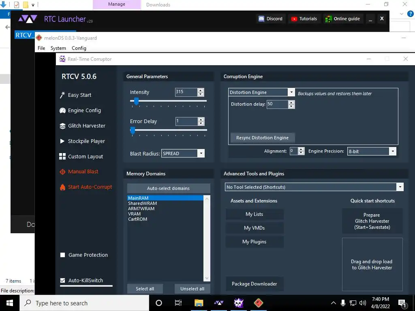Click Resync Distortion Engine button

point(262,138)
